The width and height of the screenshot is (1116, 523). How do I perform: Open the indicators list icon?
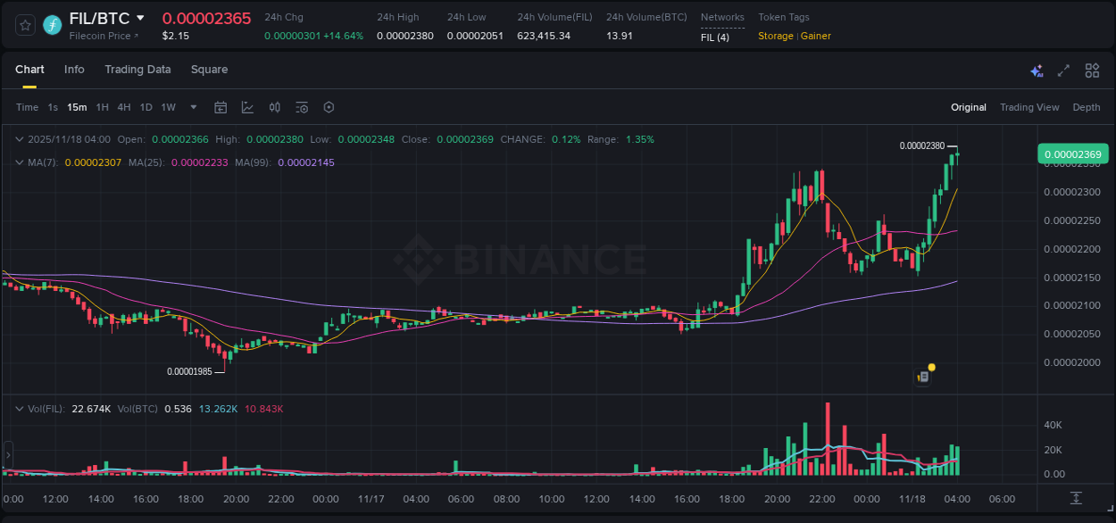pyautogui.click(x=302, y=107)
